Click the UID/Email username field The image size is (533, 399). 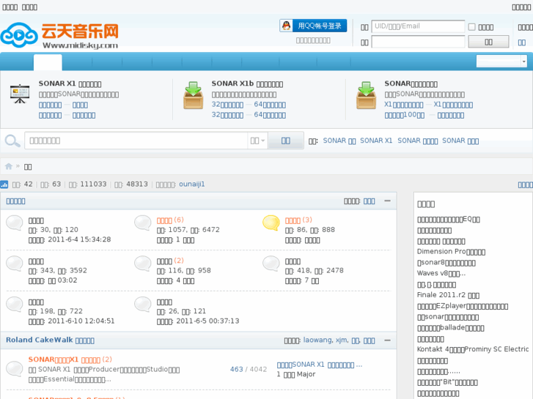[x=418, y=26]
